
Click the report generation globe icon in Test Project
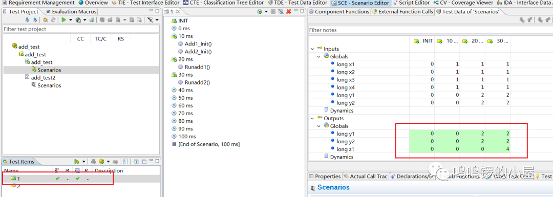tap(78, 20)
